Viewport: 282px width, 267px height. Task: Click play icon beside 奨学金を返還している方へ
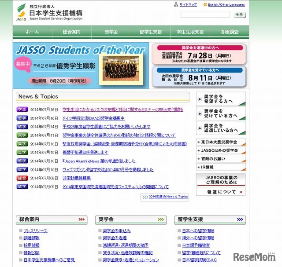click(x=200, y=128)
